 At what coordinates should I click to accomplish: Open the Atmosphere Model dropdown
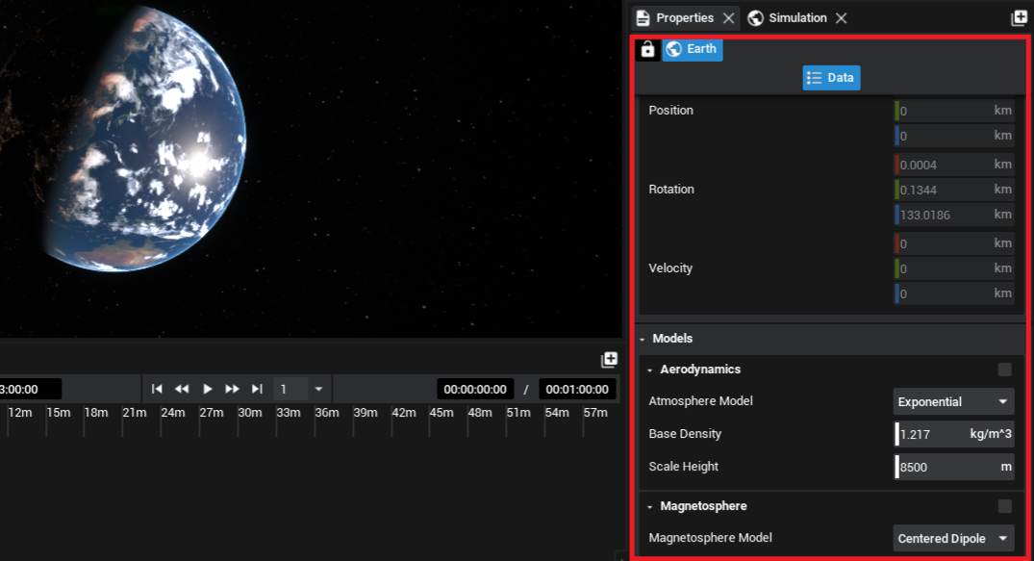[953, 402]
